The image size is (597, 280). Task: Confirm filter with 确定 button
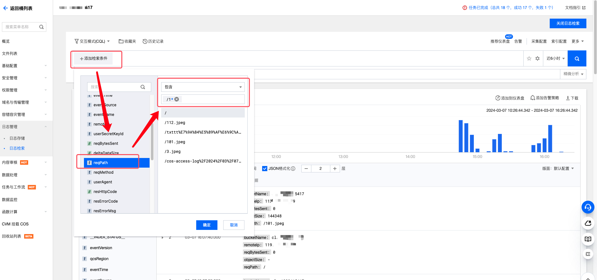point(207,225)
